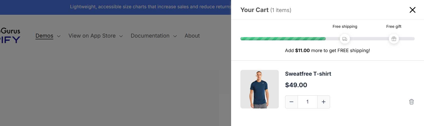Close the cart drawer with the X

[412, 10]
